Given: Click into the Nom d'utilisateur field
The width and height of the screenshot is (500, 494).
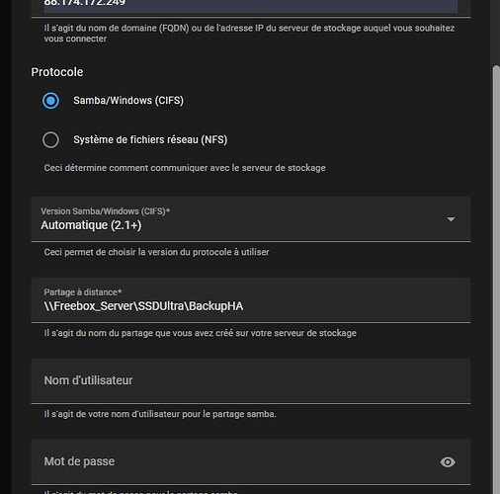Looking at the screenshot, I should (x=251, y=380).
